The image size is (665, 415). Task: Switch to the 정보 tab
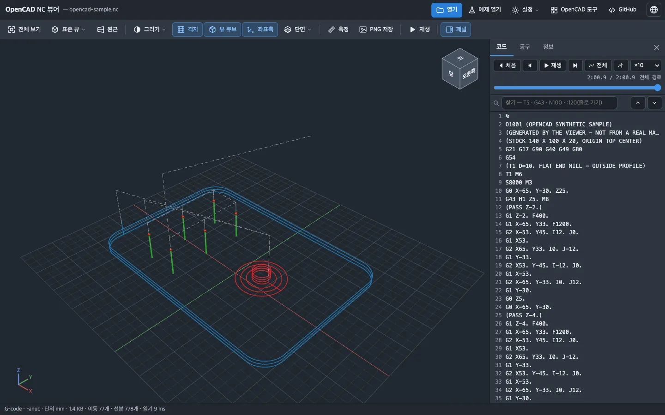(548, 47)
